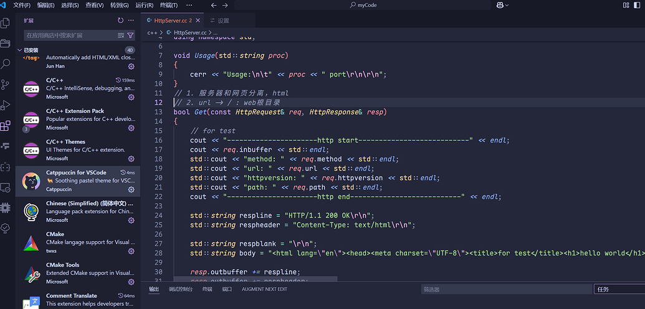The width and height of the screenshot is (645, 309).
Task: Open manage gear for C/C++ Extension Pack
Action: 131,128
